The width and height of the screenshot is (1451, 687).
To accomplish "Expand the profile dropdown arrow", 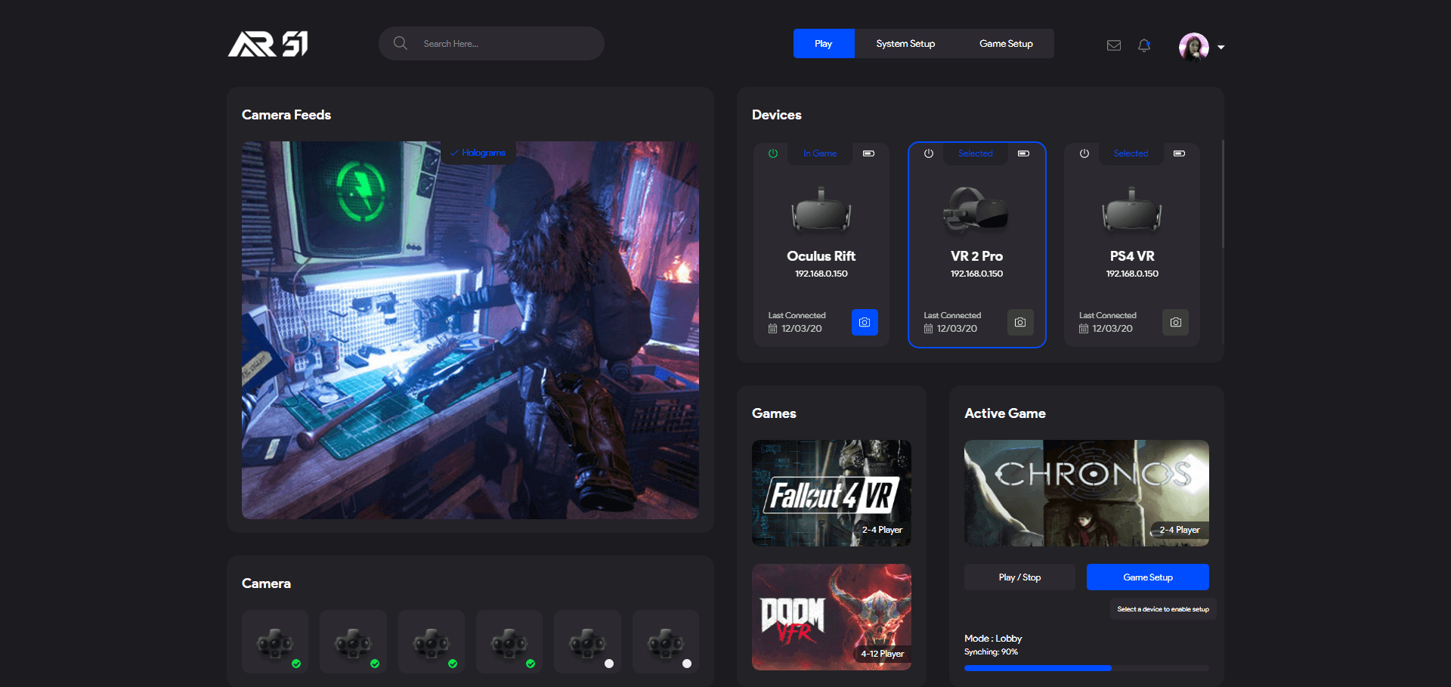I will [1221, 48].
